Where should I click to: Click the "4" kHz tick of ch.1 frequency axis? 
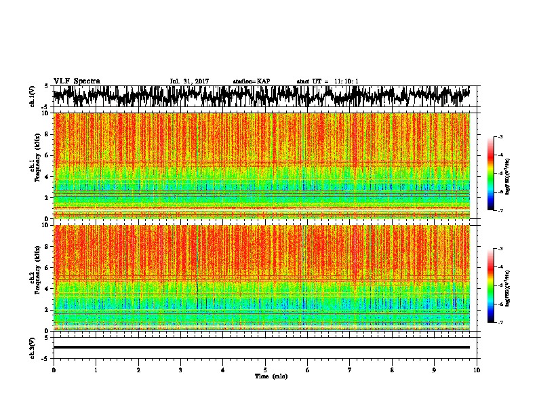pyautogui.click(x=47, y=177)
